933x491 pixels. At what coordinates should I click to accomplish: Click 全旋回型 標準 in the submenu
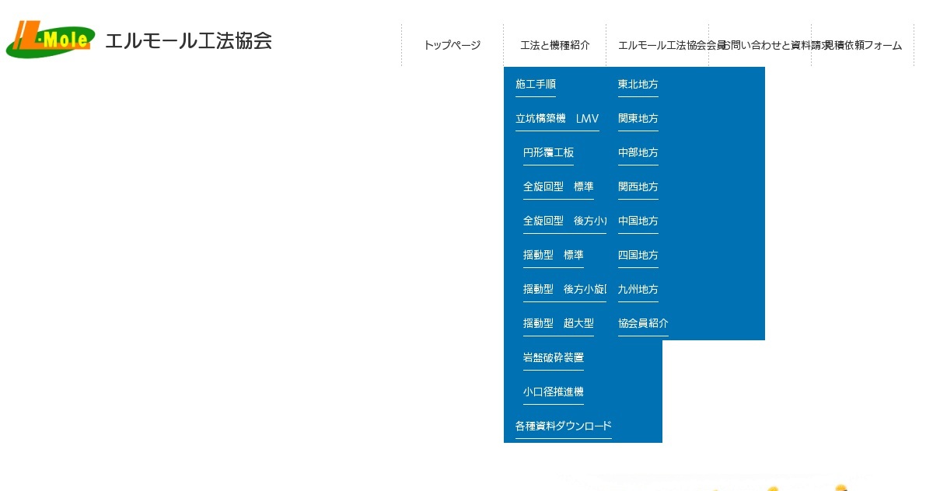tap(557, 186)
